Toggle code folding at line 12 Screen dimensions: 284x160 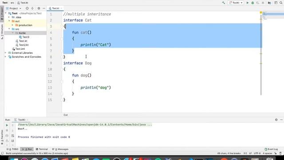coord(62,81)
